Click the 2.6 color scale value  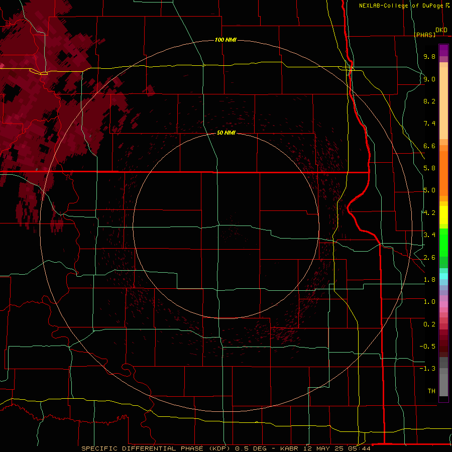click(x=429, y=258)
